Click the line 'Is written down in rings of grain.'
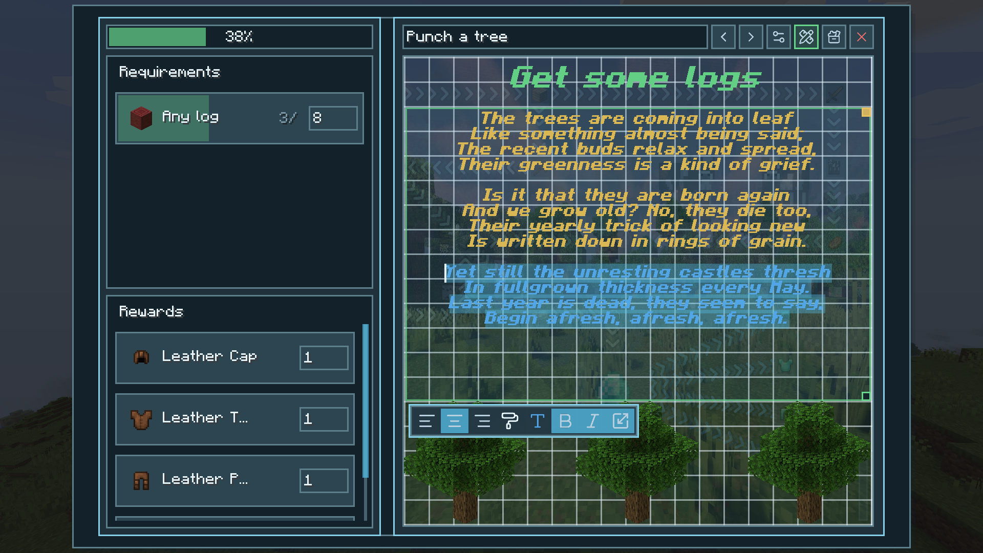Image resolution: width=983 pixels, height=553 pixels. pos(637,241)
